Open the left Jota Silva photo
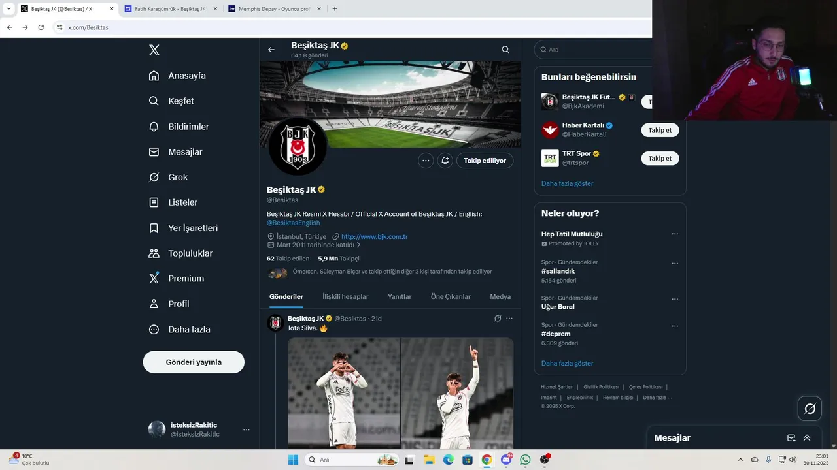 click(344, 393)
